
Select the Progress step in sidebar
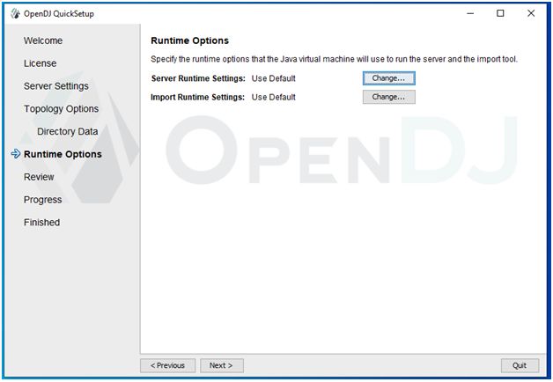click(42, 200)
